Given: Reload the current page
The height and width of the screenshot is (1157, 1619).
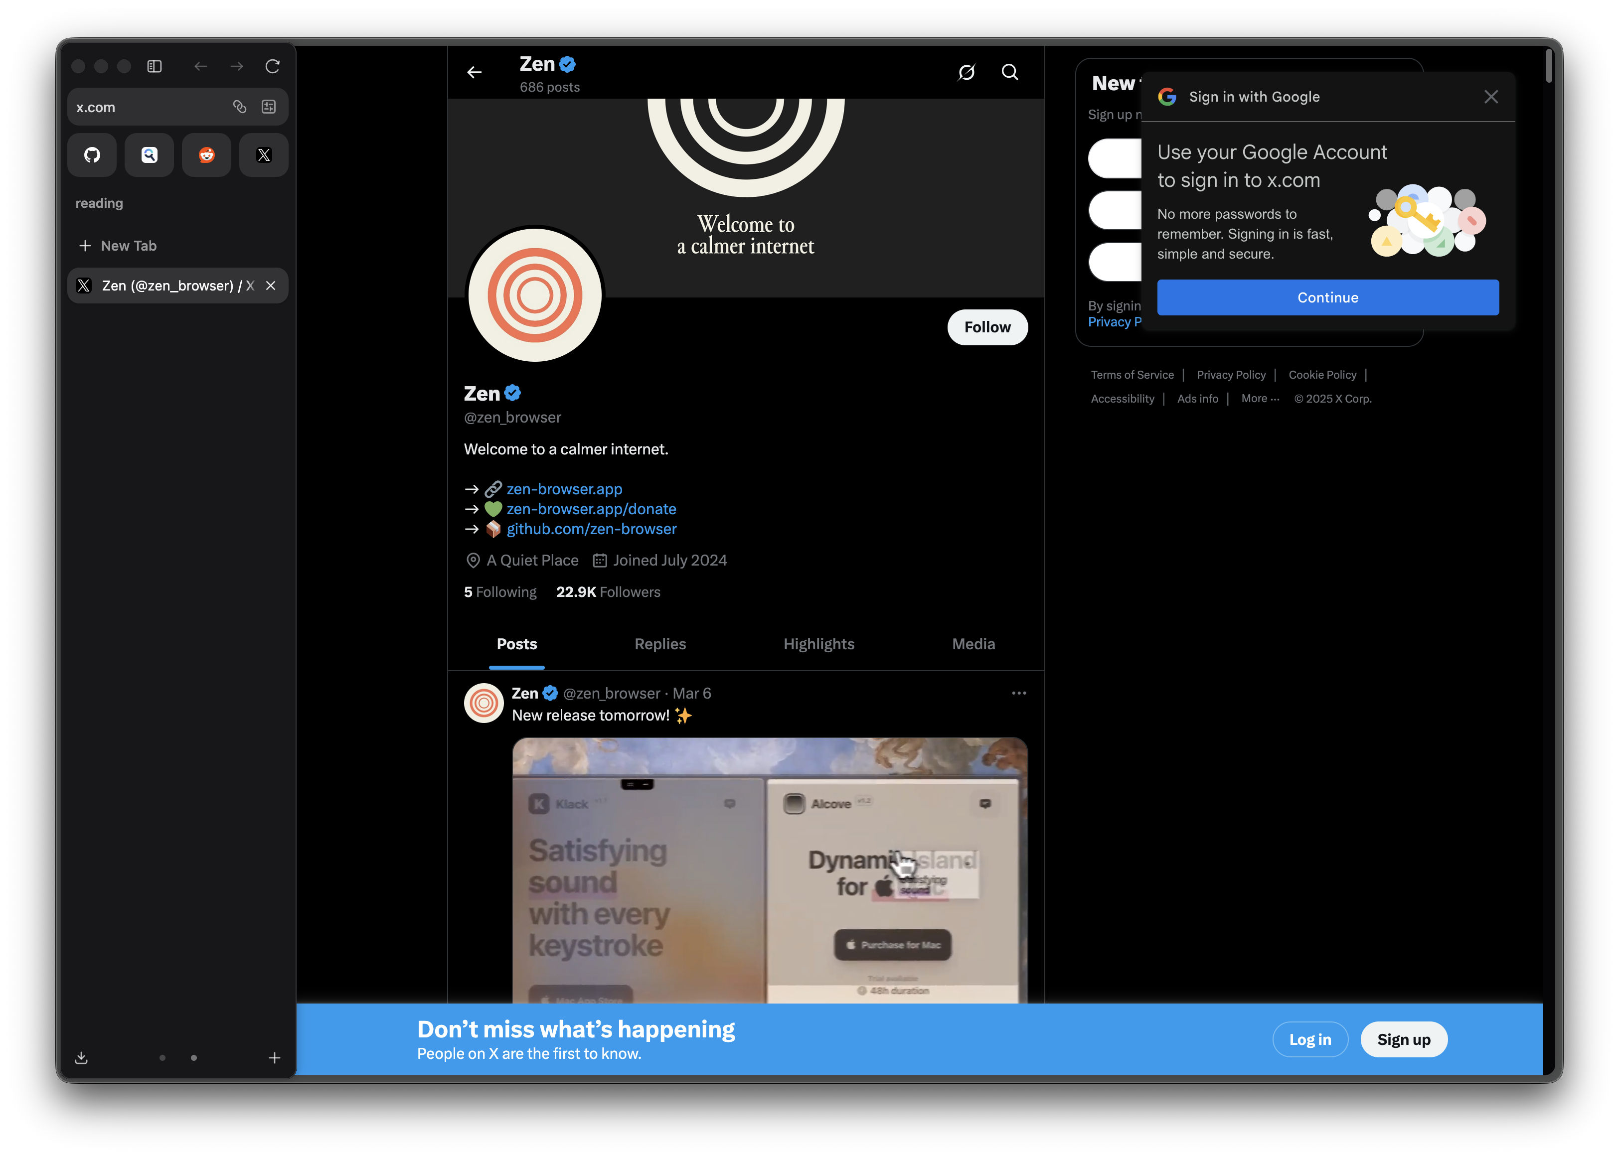Looking at the screenshot, I should point(273,66).
